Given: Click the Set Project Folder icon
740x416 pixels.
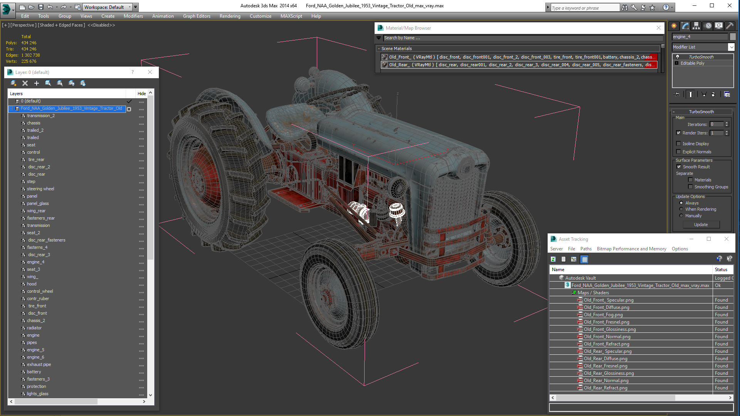Looking at the screenshot, I should pyautogui.click(x=78, y=7).
